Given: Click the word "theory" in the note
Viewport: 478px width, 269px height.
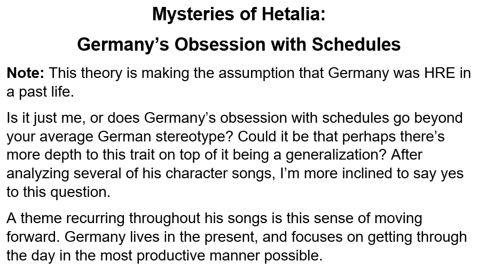Looking at the screenshot, I should click(x=100, y=73).
